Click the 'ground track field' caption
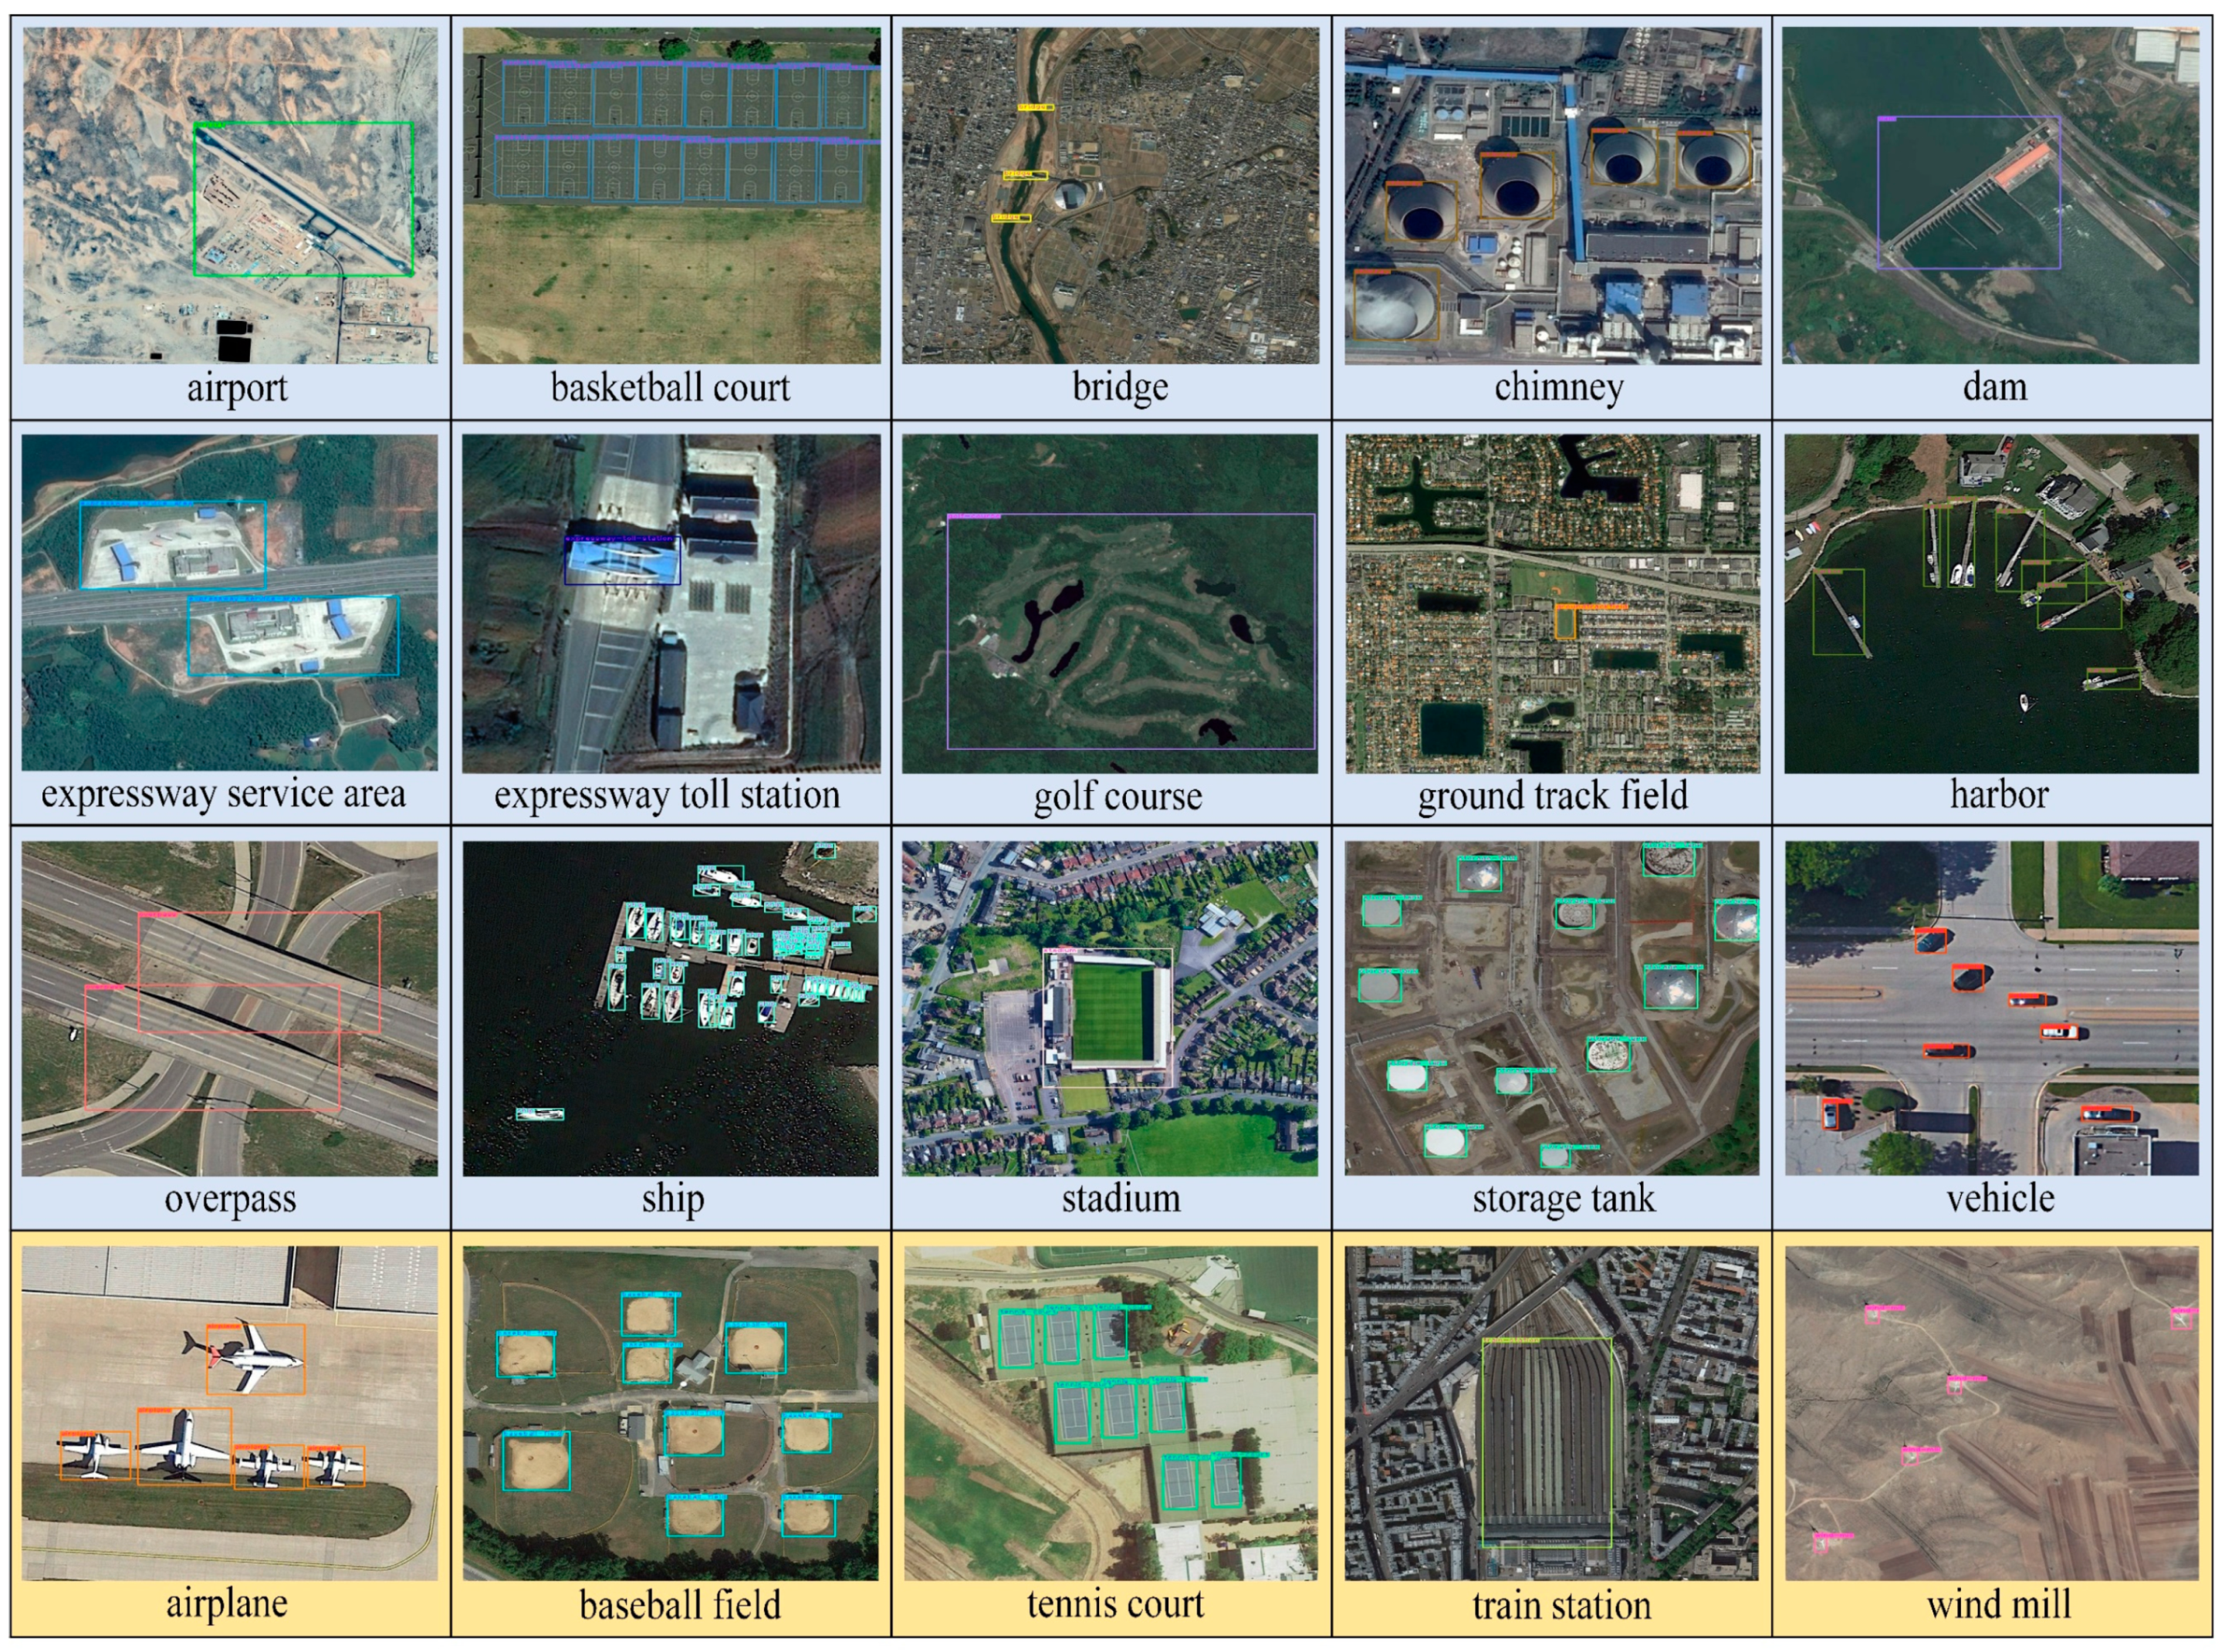Screen dimensions: 2225x1652 [x=1553, y=797]
